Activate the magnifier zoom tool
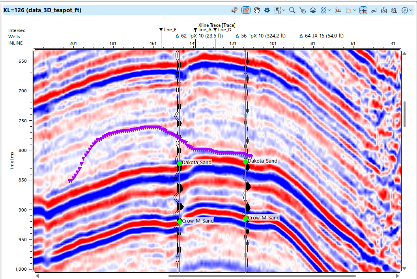 292,10
